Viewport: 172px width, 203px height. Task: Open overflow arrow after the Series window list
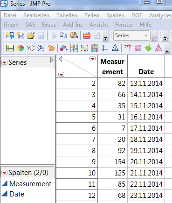(x=154, y=39)
